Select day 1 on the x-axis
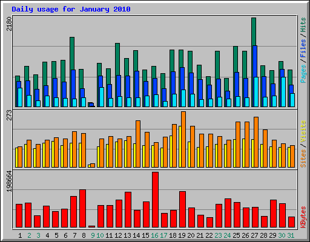 (20, 235)
